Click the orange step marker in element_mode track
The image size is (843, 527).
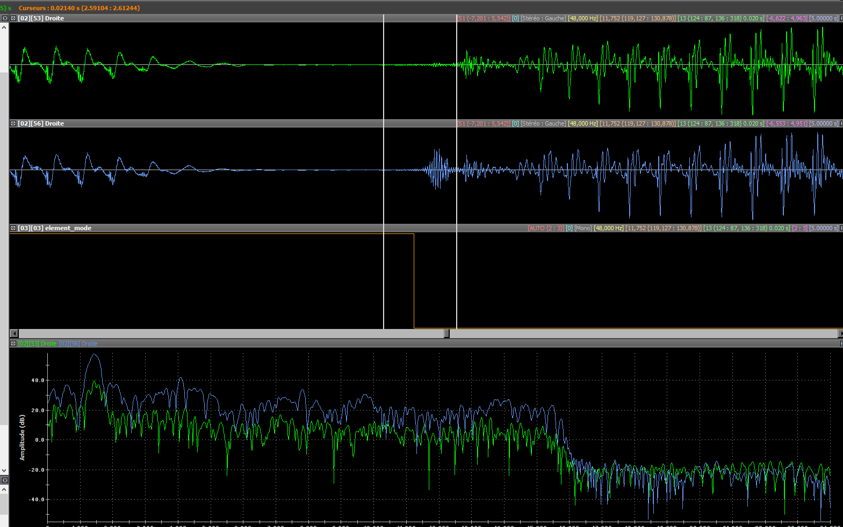tap(414, 279)
